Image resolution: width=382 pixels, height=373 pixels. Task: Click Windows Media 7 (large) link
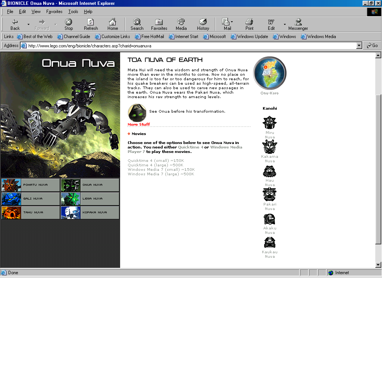pos(161,174)
